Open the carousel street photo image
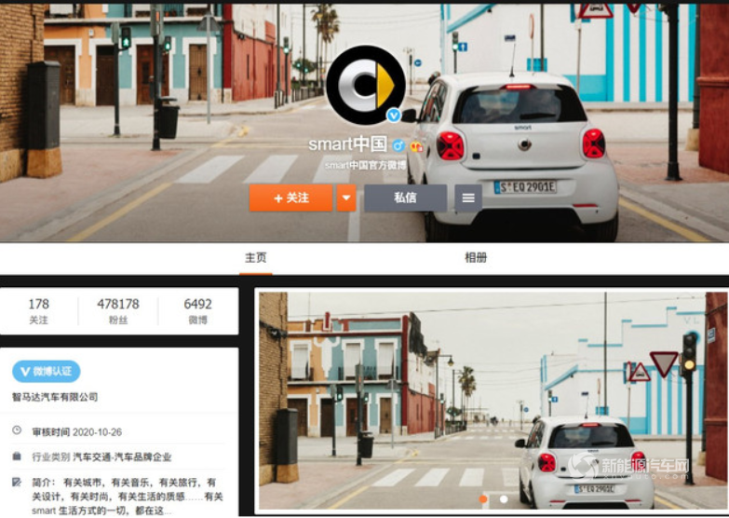Screen dimensions: 729x518 coord(493,401)
